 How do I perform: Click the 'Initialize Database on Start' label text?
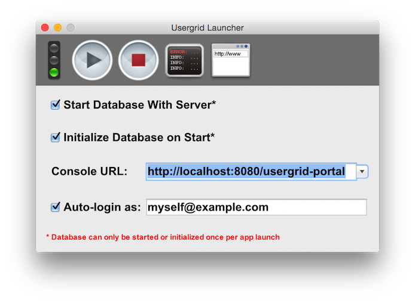tap(139, 138)
